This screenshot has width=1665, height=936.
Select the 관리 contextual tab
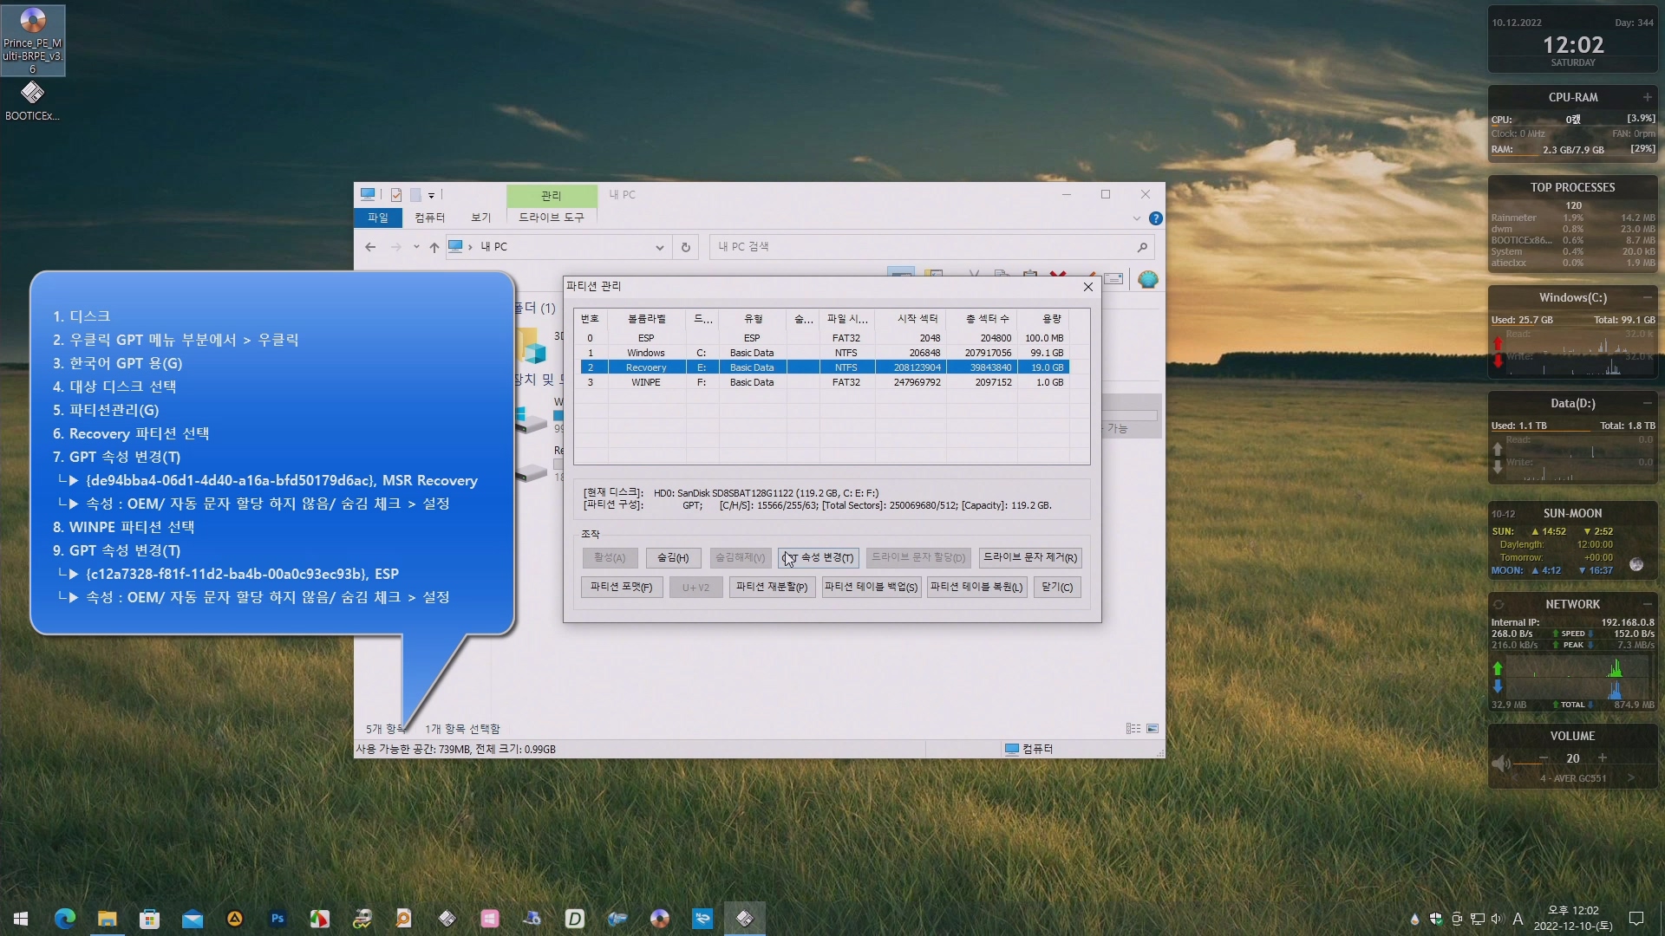552,196
